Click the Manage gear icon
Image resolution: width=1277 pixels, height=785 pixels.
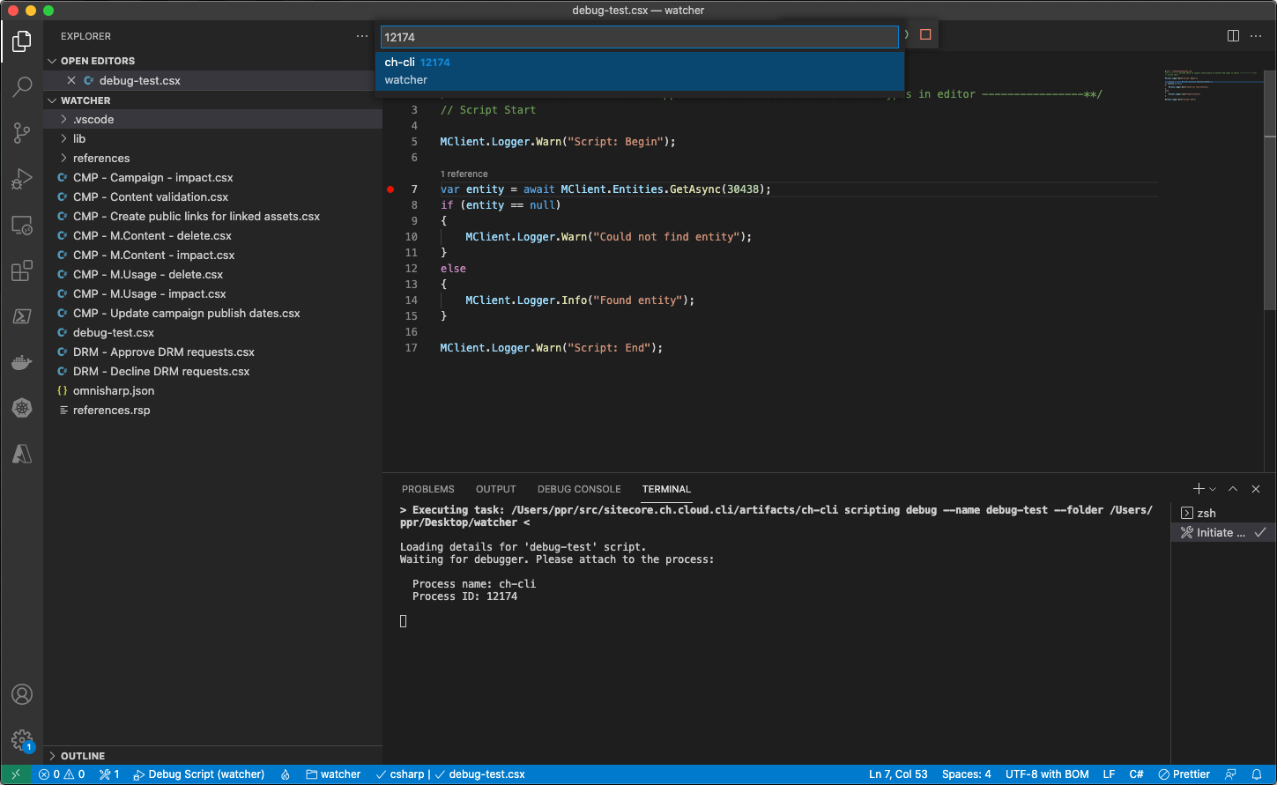click(22, 739)
